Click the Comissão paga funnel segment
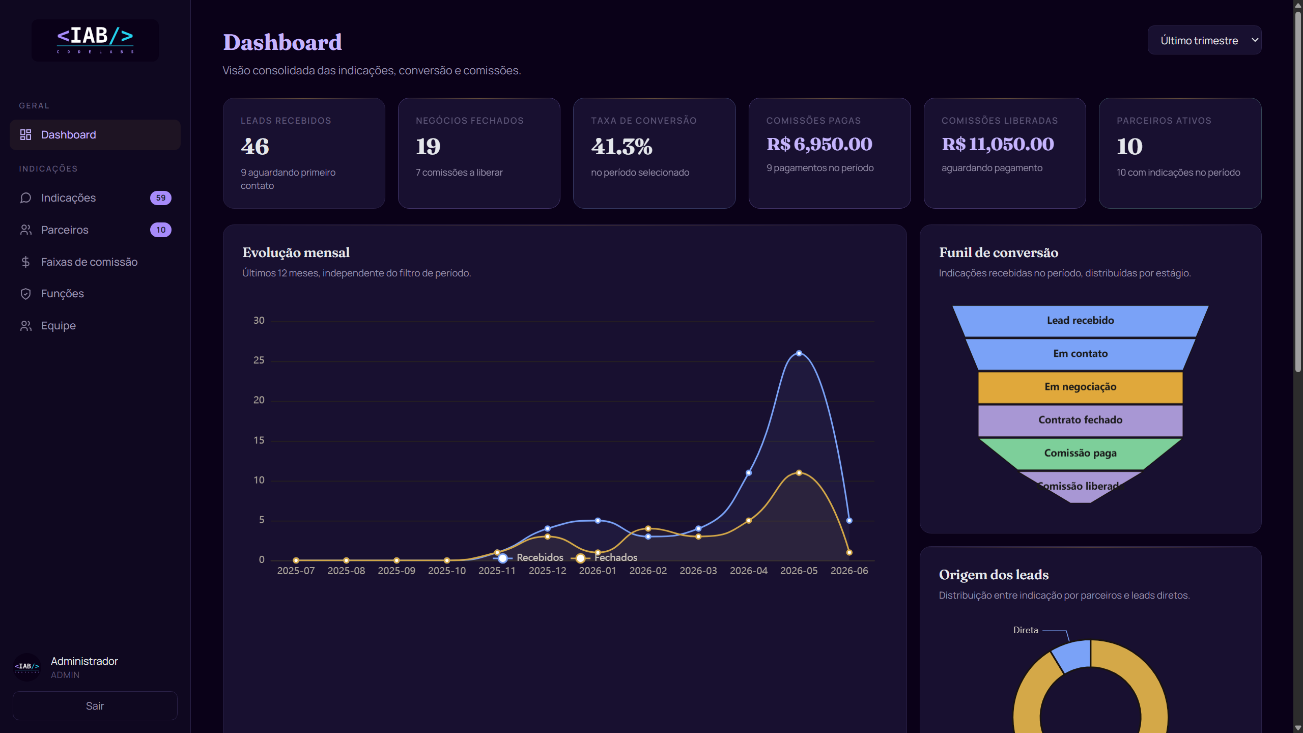 click(1080, 453)
